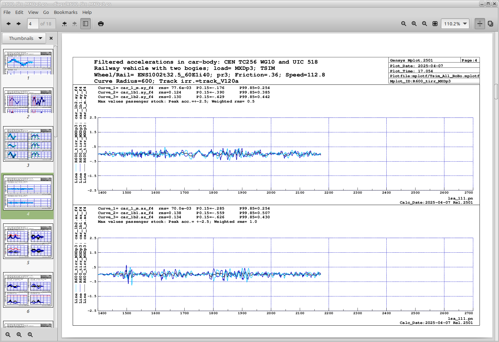Screen dimensions: 499x342
Task: Click the history forward navigation icon
Action: 75,24
